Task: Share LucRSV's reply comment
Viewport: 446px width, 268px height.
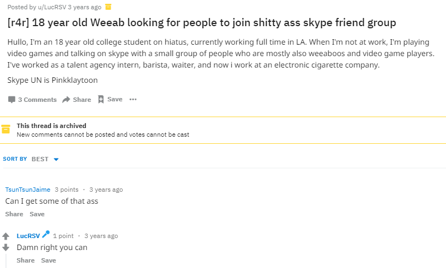Action: pos(25,260)
